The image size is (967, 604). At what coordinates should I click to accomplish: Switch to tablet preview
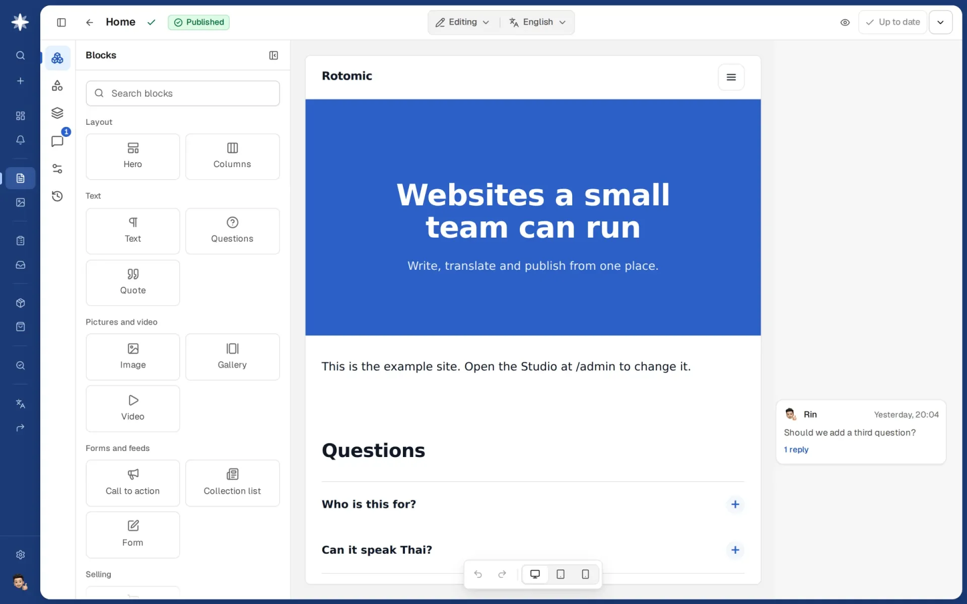coord(561,574)
